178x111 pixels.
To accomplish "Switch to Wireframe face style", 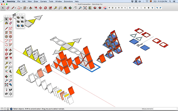I will click(137, 8).
